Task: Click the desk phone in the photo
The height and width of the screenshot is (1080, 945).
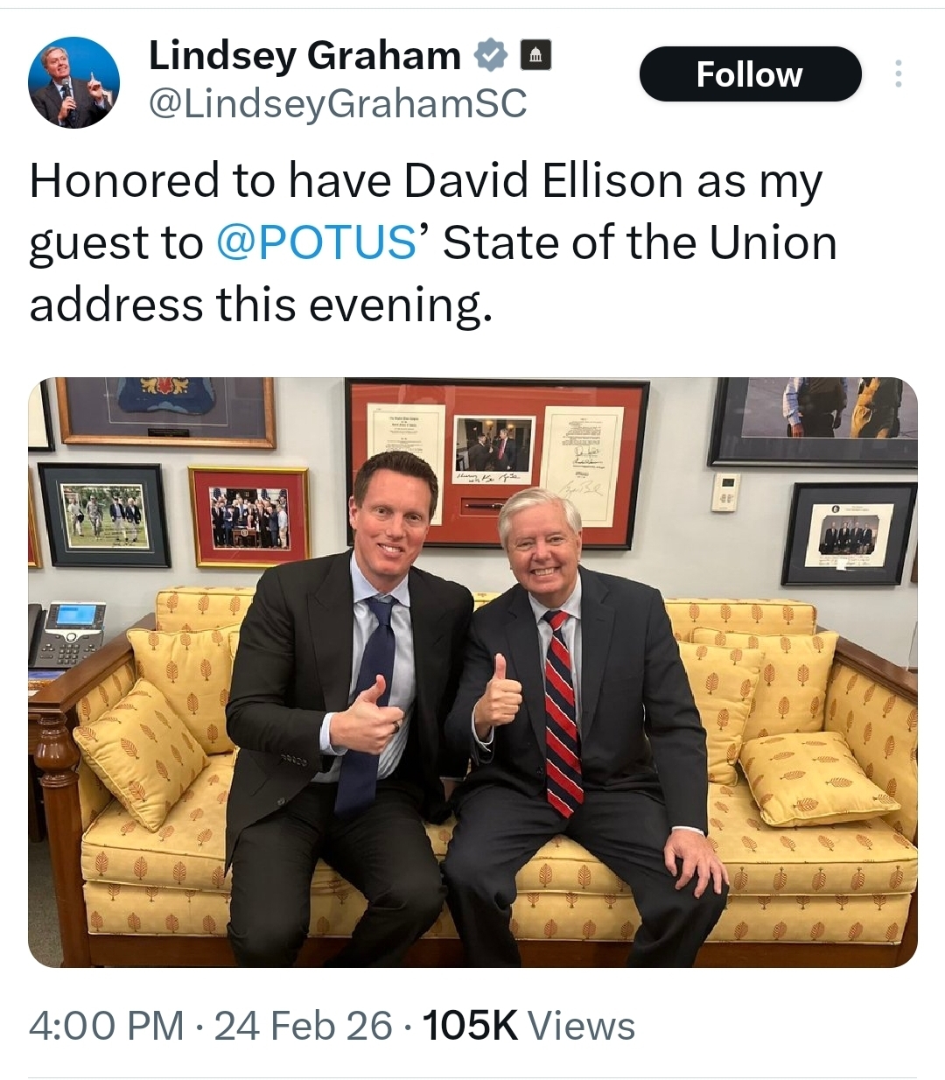Action: coord(66,635)
